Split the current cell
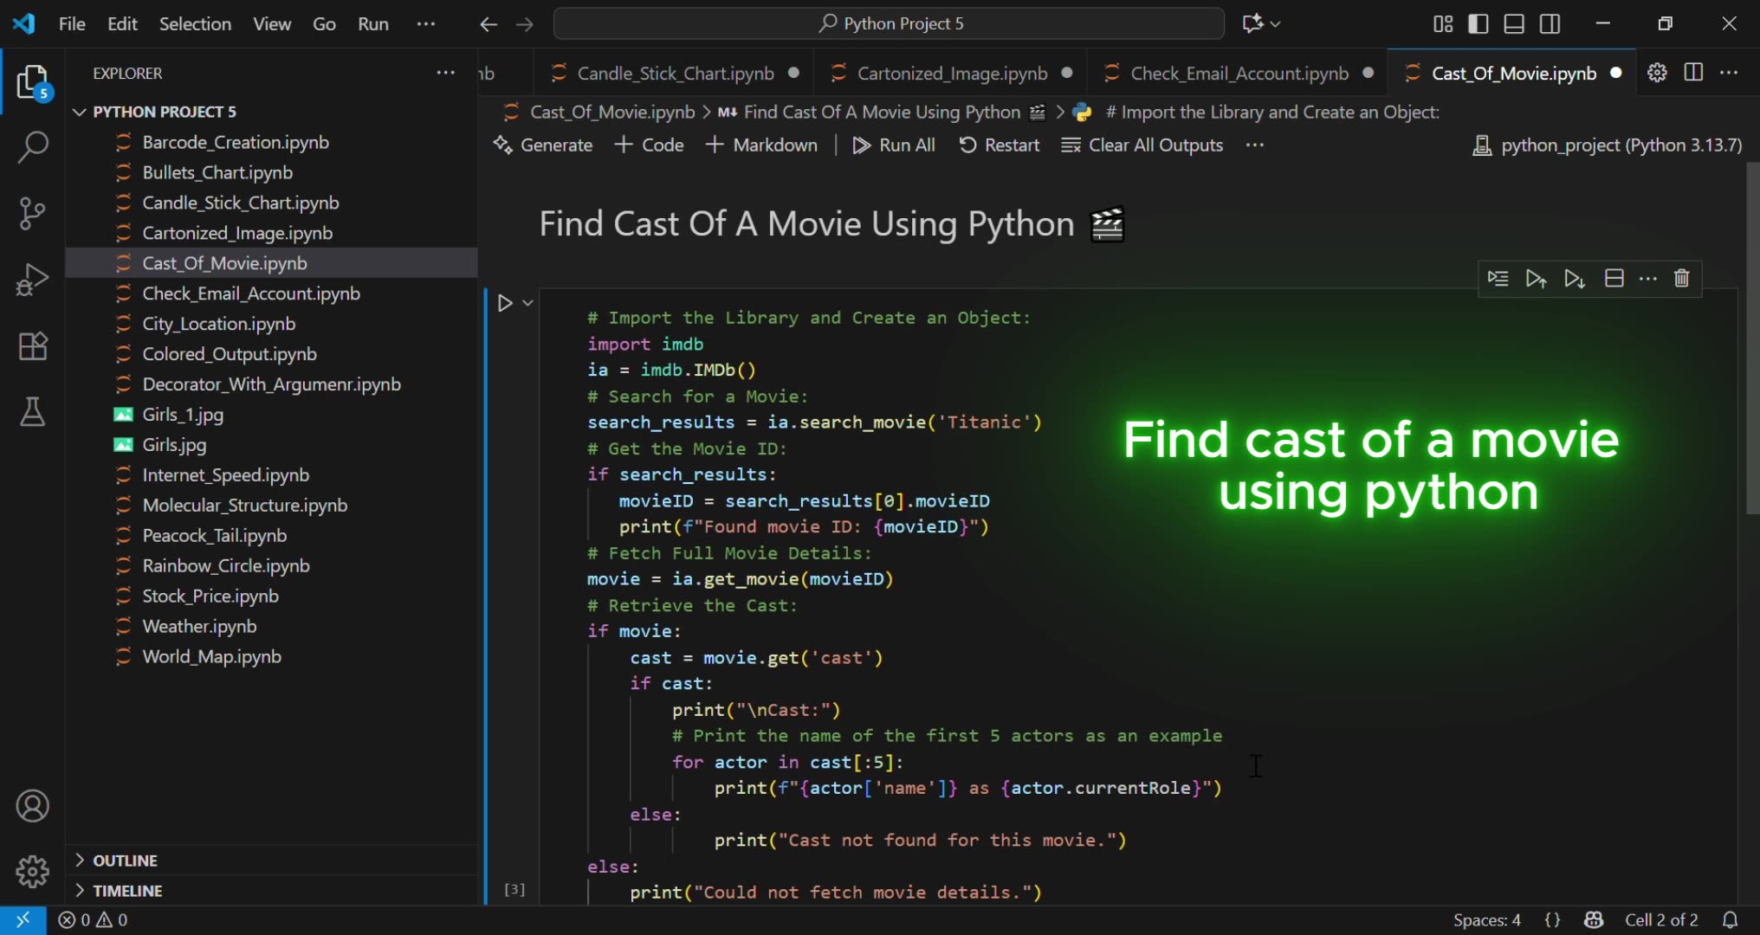 (x=1614, y=278)
